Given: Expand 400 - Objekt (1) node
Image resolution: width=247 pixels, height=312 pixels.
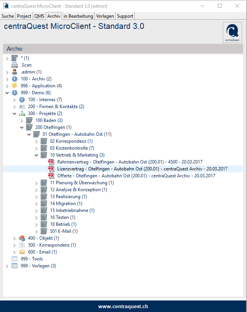Looking at the screenshot, I should 15,239.
